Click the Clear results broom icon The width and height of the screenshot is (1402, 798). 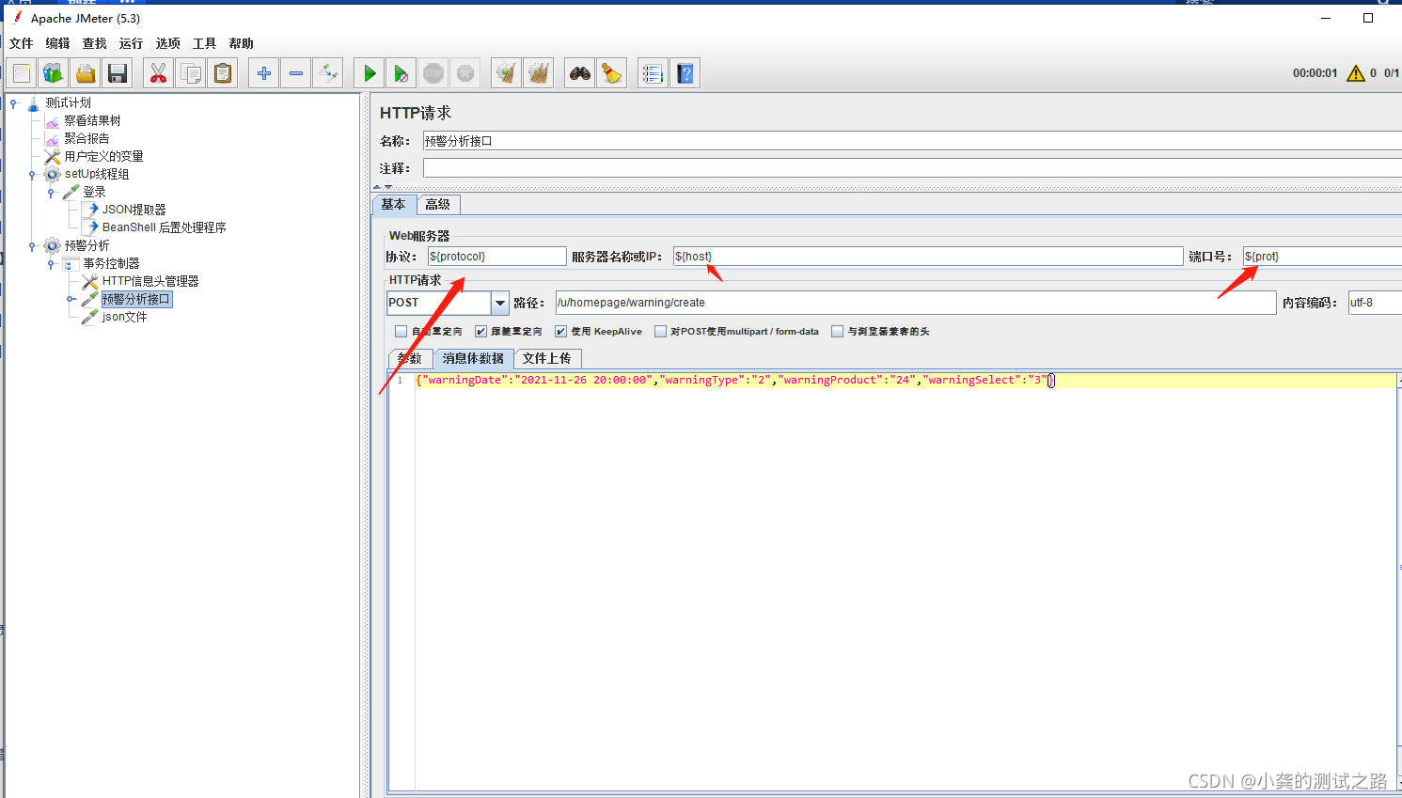(507, 73)
